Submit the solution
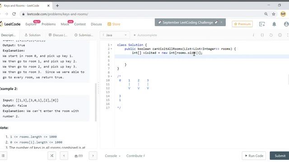The width and height of the screenshot is (289, 162). point(280,156)
